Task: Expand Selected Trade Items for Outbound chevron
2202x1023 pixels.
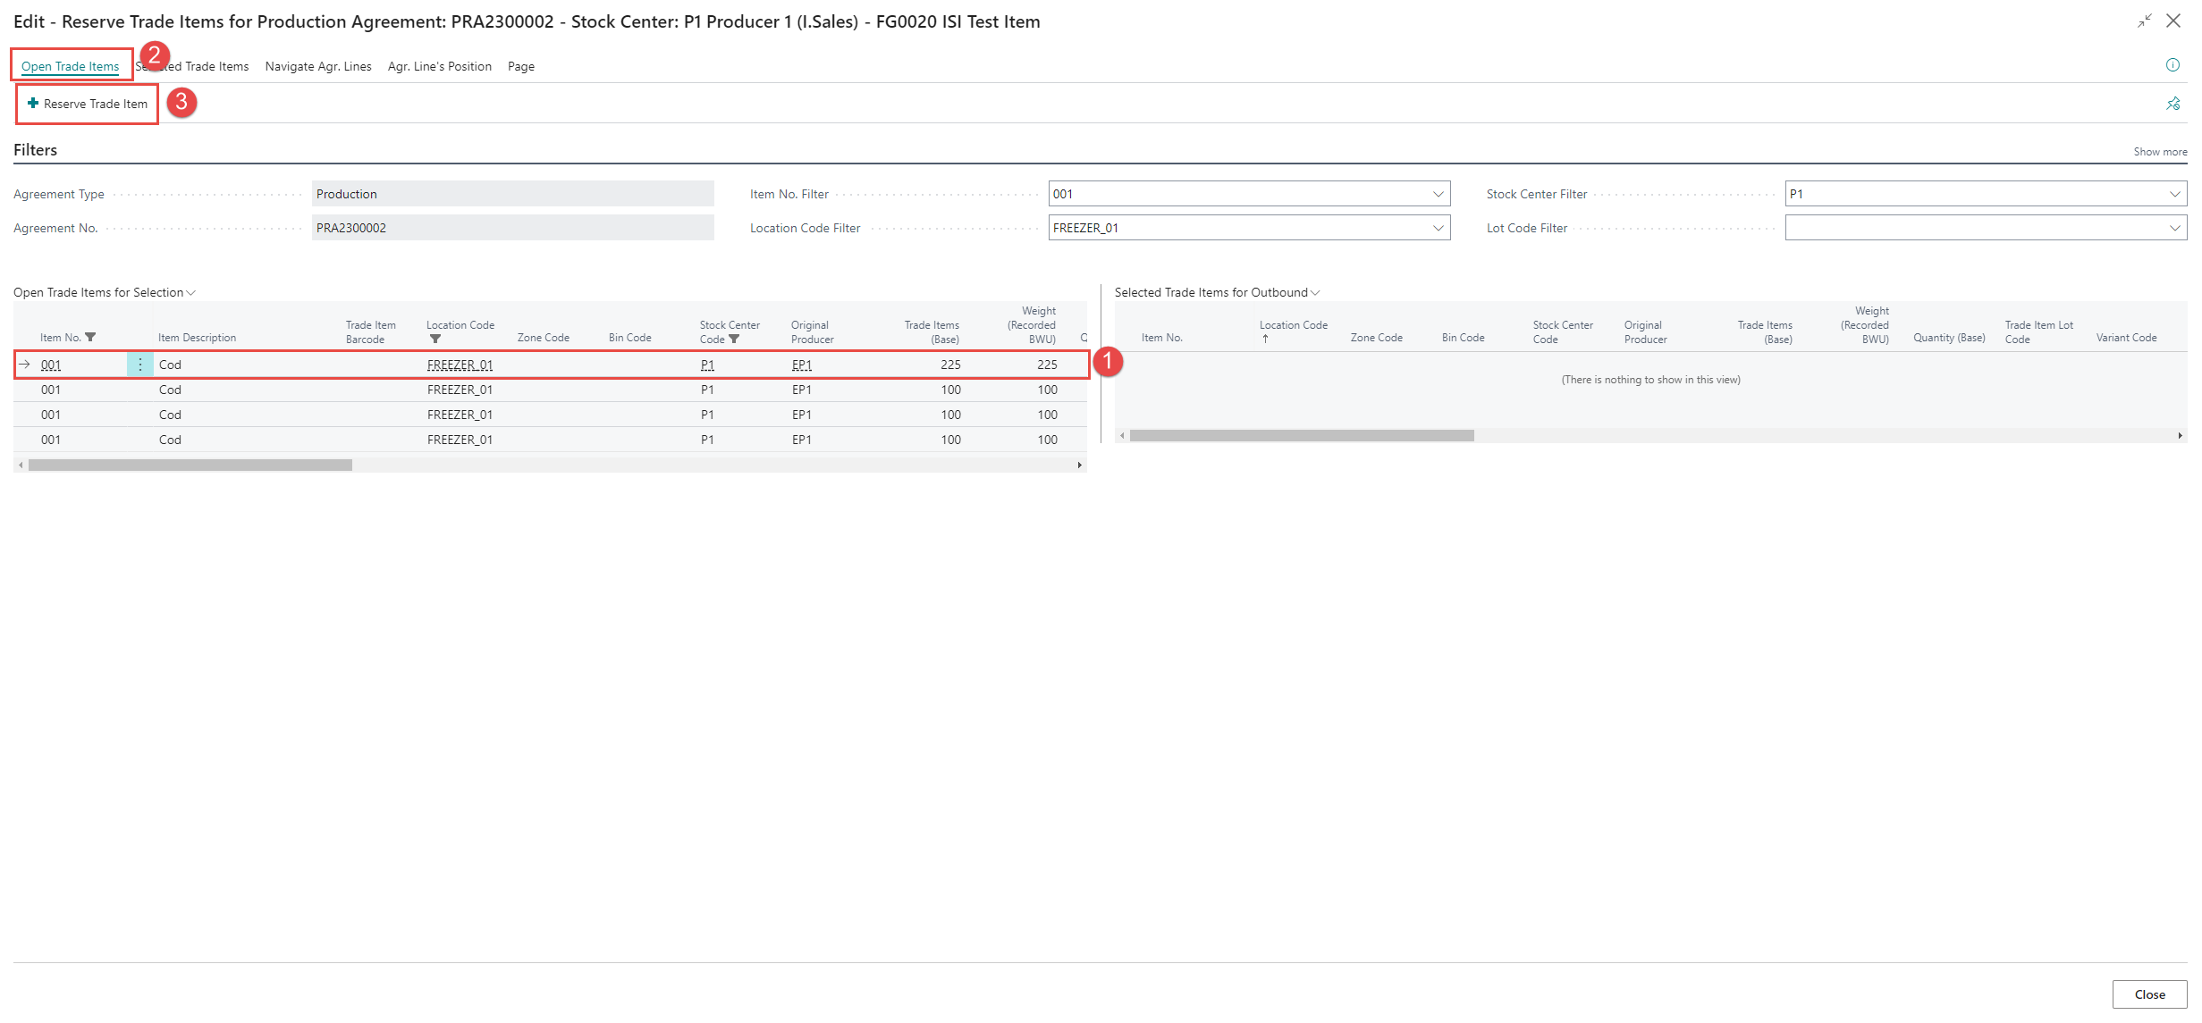Action: (x=1315, y=293)
